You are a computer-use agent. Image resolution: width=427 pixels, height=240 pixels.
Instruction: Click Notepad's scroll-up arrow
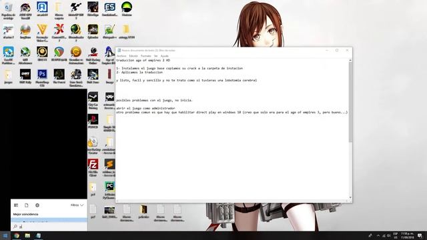(350, 60)
